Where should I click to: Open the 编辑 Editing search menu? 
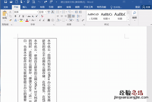pyautogui.click(x=134, y=15)
